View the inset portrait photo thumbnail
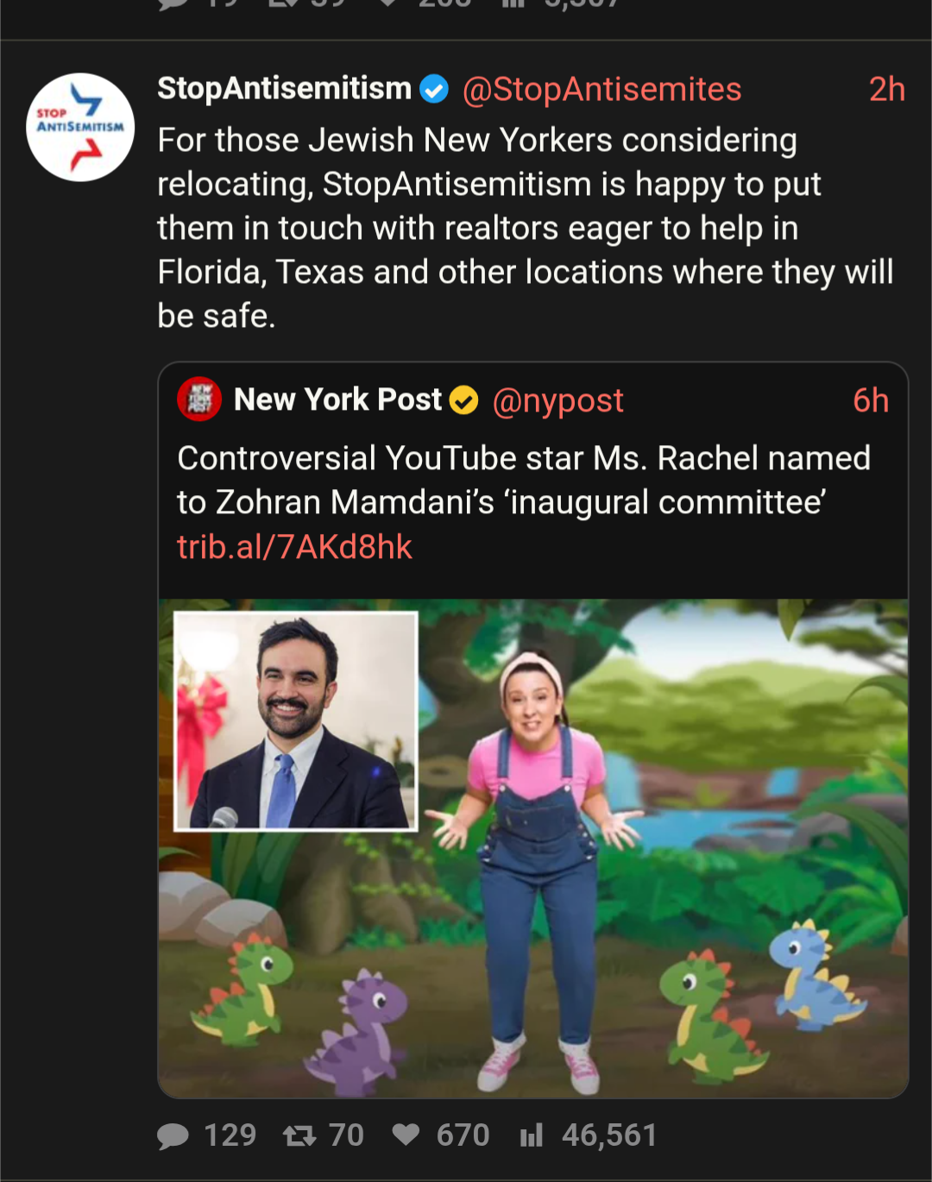Viewport: 932px width, 1182px height. coord(296,721)
